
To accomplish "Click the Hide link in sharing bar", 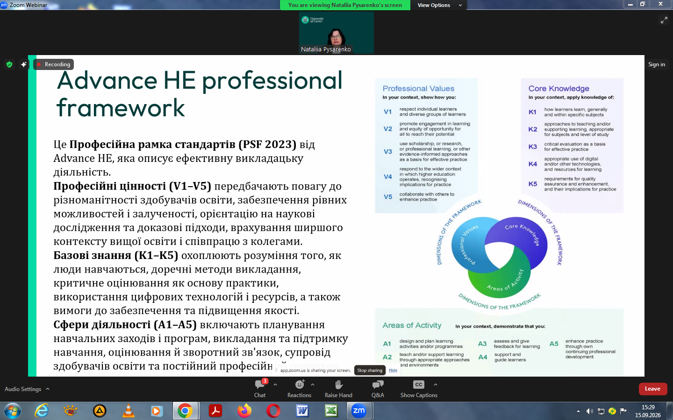I will [x=393, y=371].
